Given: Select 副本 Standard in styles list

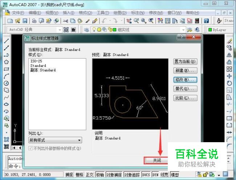Looking at the screenshot, I should [x=43, y=70].
